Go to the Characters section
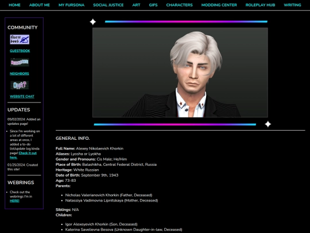Image resolution: width=310 pixels, height=233 pixels. (179, 5)
